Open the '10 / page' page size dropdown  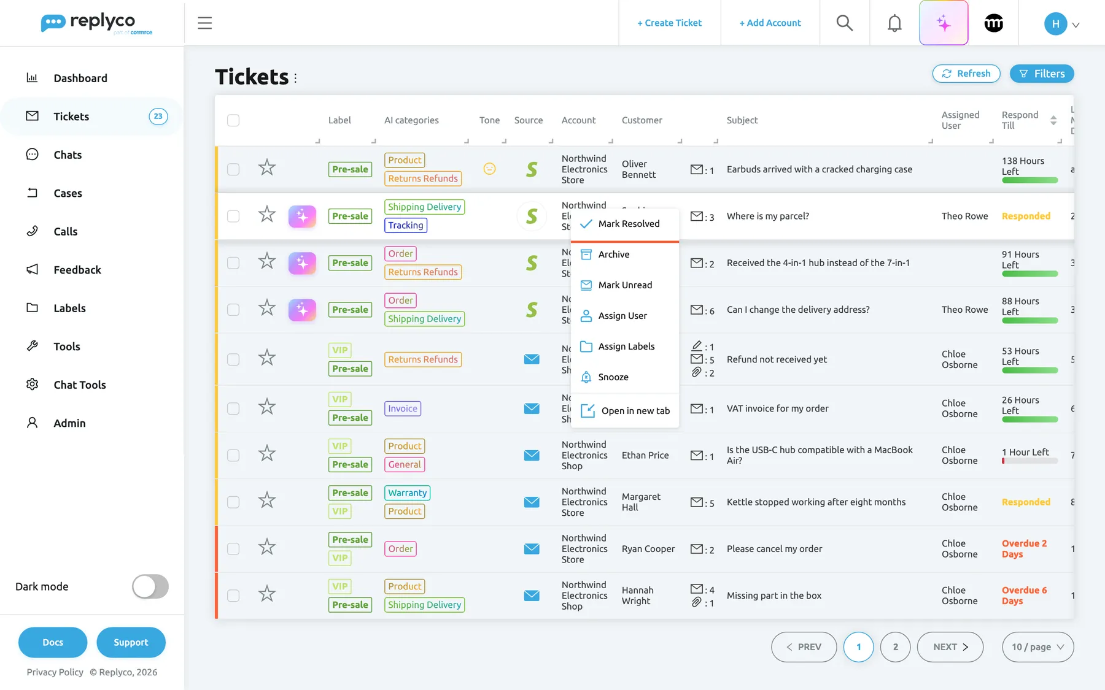pyautogui.click(x=1038, y=647)
